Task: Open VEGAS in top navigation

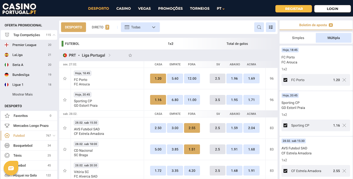Action: [144, 9]
